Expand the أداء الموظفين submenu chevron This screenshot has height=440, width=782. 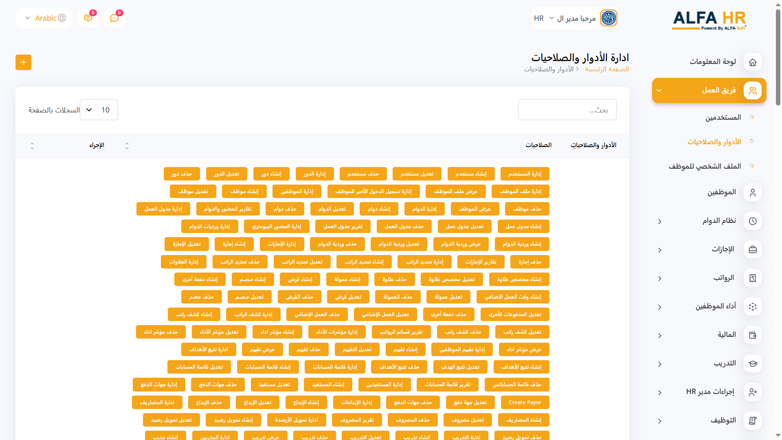659,307
